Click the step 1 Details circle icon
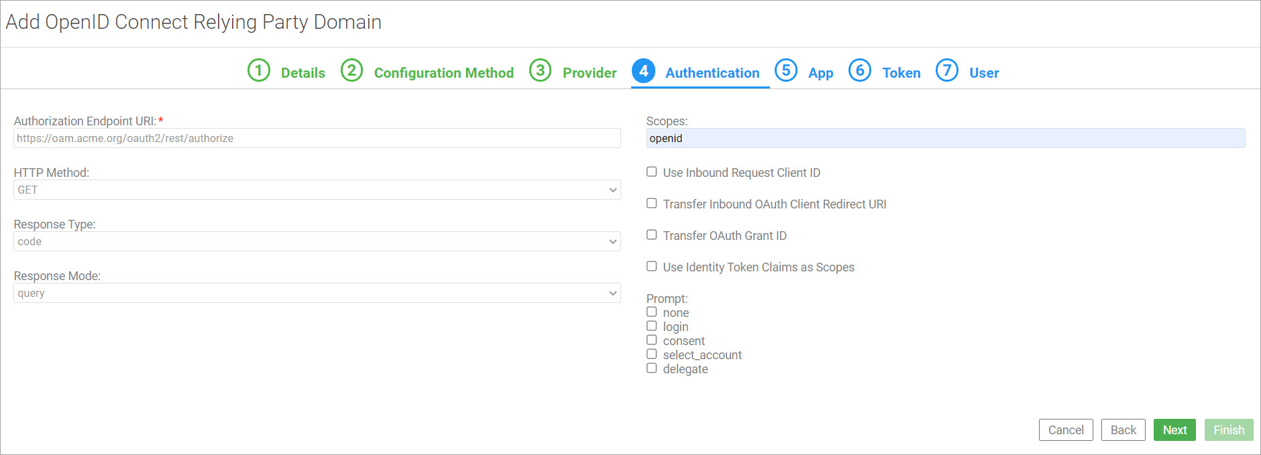1261x455 pixels. (259, 70)
